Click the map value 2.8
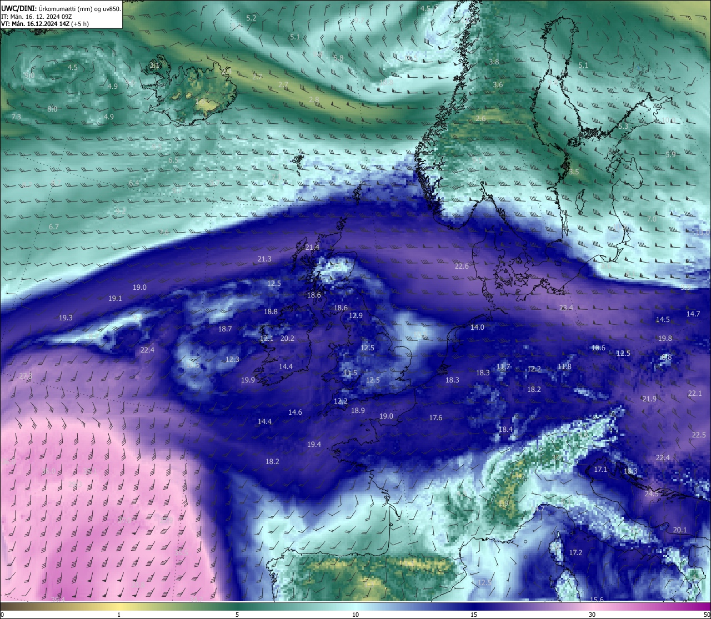711x619 pixels. [x=314, y=100]
